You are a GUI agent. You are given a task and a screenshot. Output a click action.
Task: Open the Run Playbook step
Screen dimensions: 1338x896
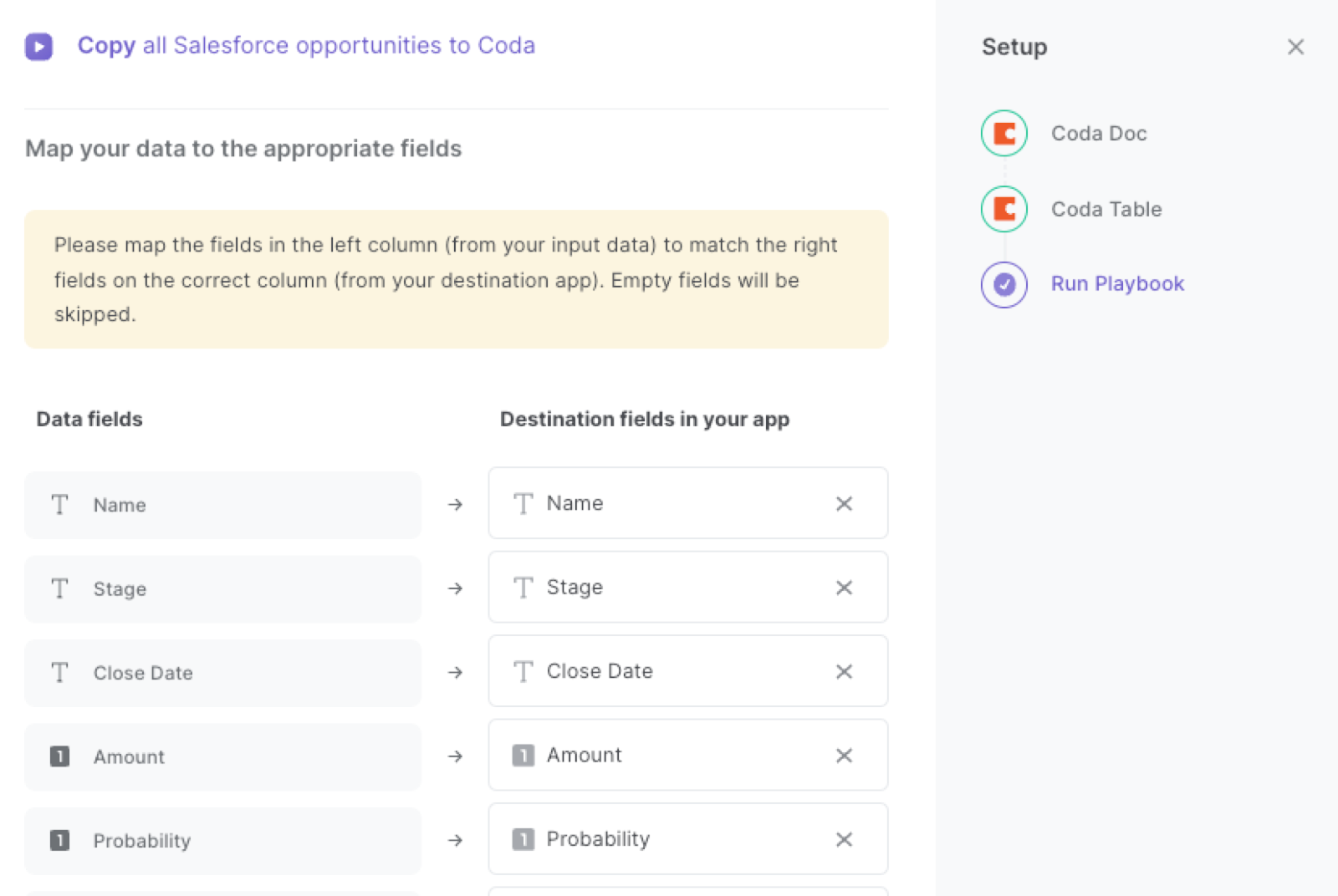(1117, 284)
